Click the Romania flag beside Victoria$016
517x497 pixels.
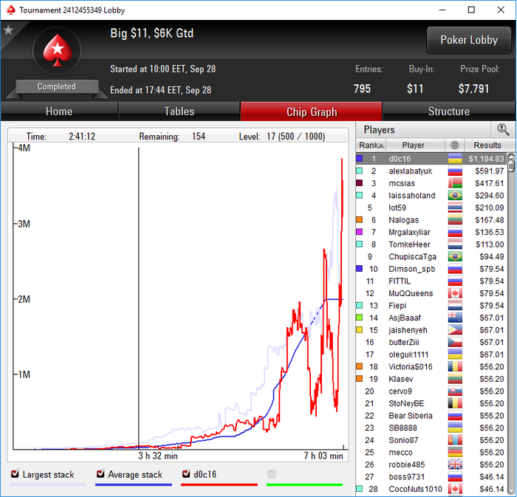pos(455,366)
